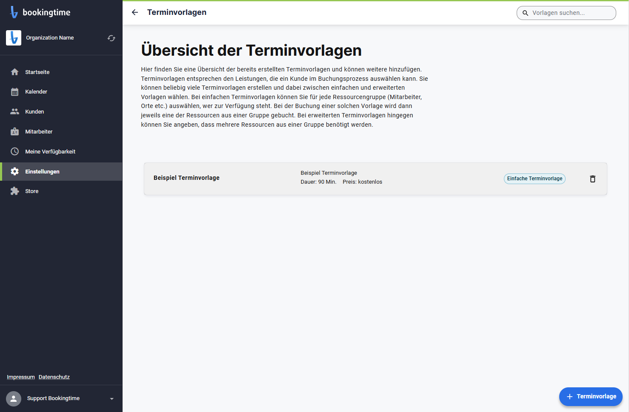Click the Kunden people icon
629x412 pixels.
click(x=15, y=111)
